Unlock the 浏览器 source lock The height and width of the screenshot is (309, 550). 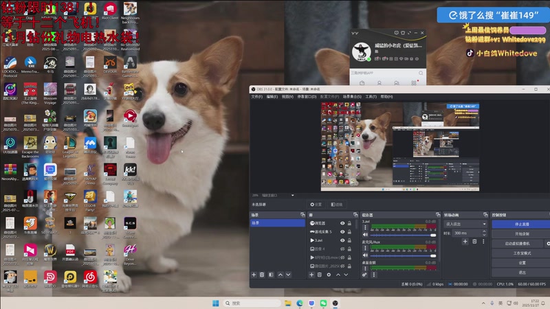tap(349, 223)
